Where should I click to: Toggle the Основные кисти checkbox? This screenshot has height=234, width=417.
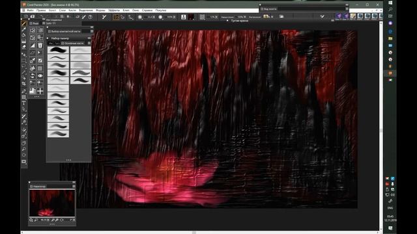(x=63, y=44)
